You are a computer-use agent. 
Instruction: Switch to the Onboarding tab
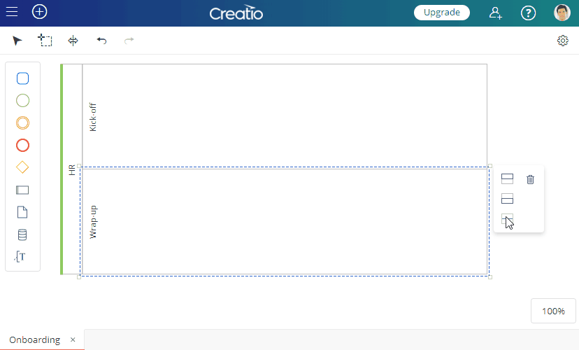(x=35, y=339)
